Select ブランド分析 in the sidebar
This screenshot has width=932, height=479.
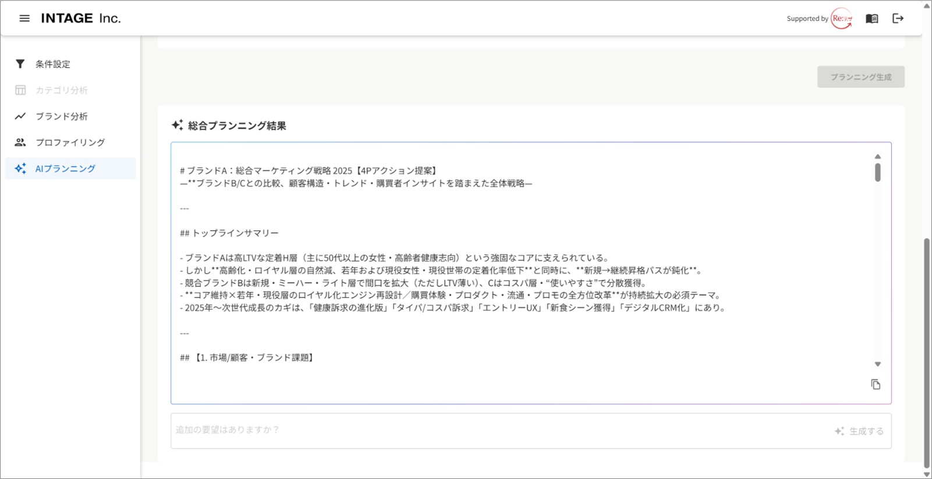point(62,116)
